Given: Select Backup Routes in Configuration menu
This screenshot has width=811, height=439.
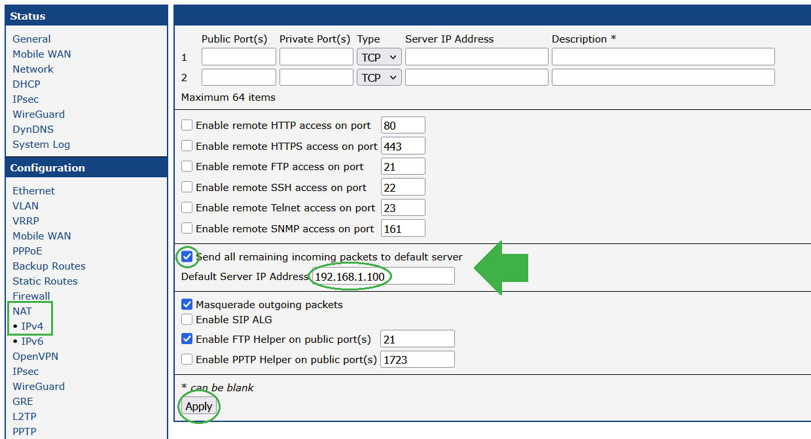Looking at the screenshot, I should coord(49,266).
